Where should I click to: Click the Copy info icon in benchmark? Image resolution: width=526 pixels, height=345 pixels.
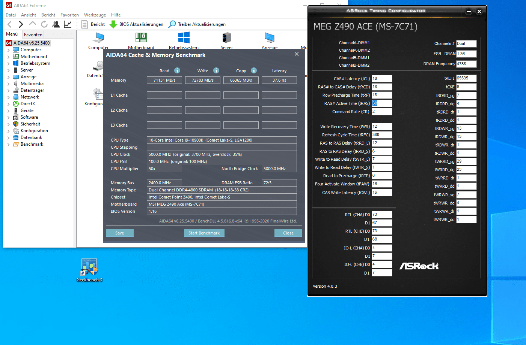click(x=254, y=70)
